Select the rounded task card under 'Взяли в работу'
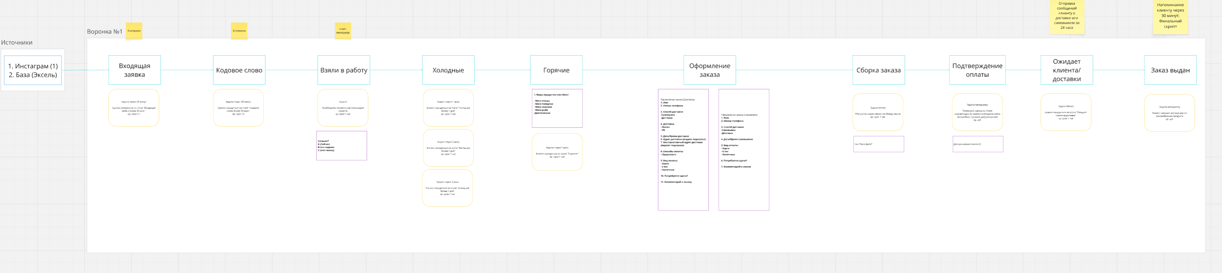 point(343,108)
